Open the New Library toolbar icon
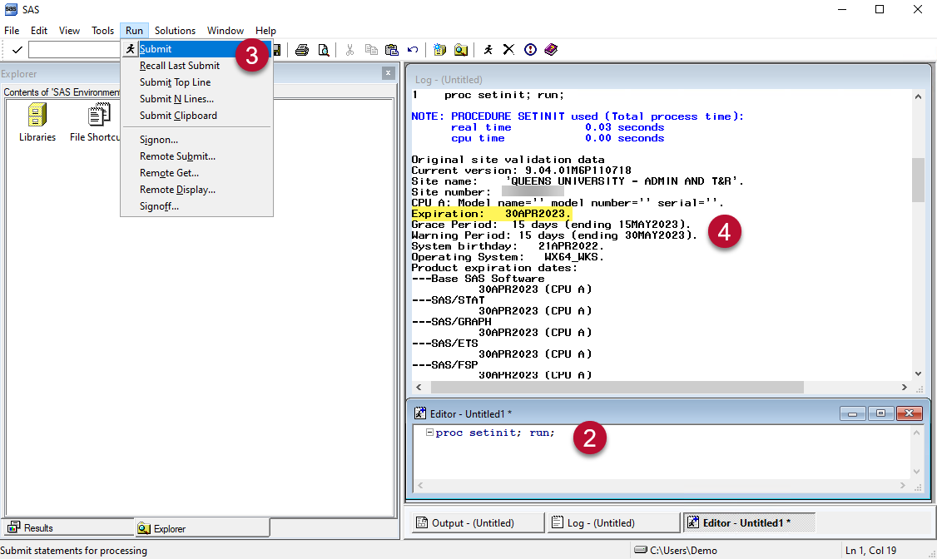Screen dimensions: 937x559 (439, 49)
